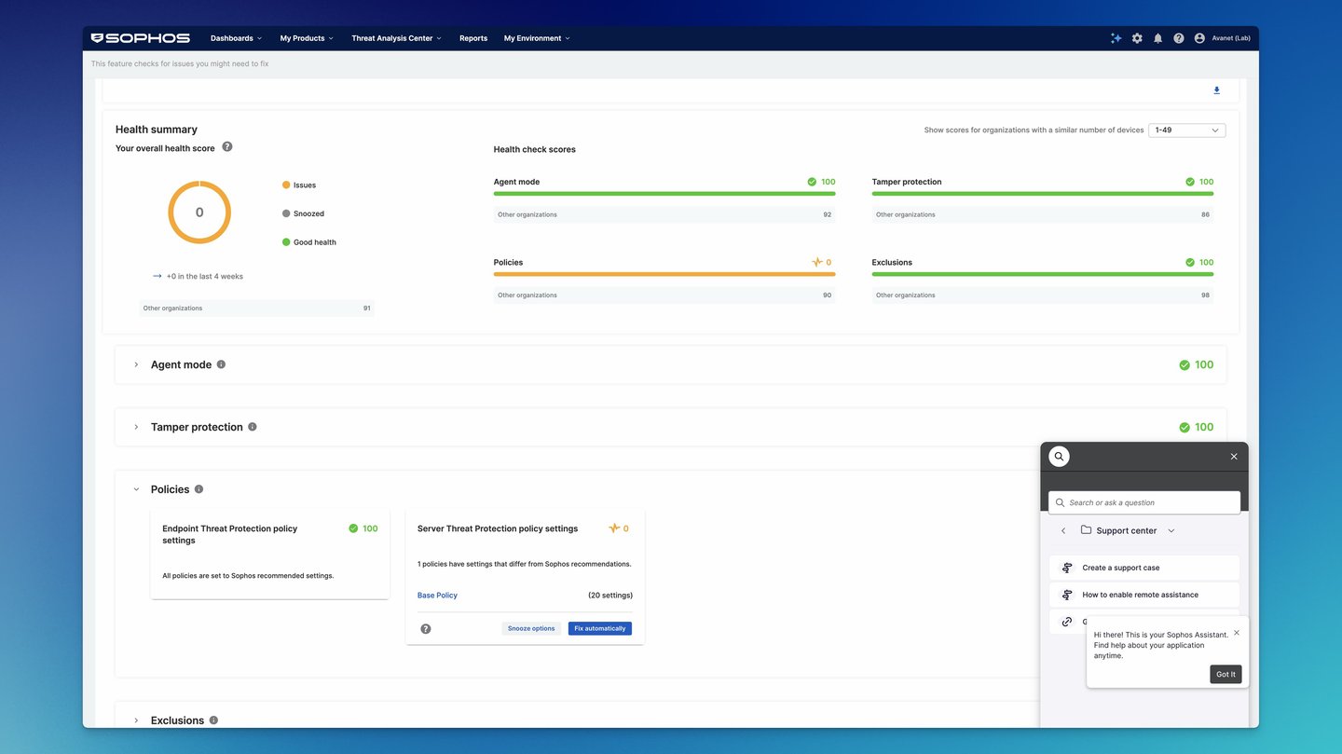Screen dimensions: 1342x754
Task: Open the Threat Analysis Center menu
Action: coord(396,38)
